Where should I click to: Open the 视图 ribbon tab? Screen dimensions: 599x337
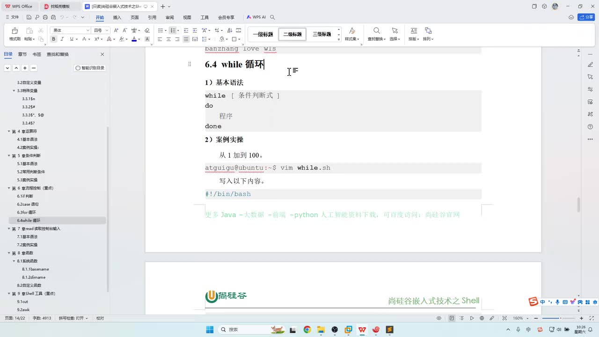click(187, 17)
